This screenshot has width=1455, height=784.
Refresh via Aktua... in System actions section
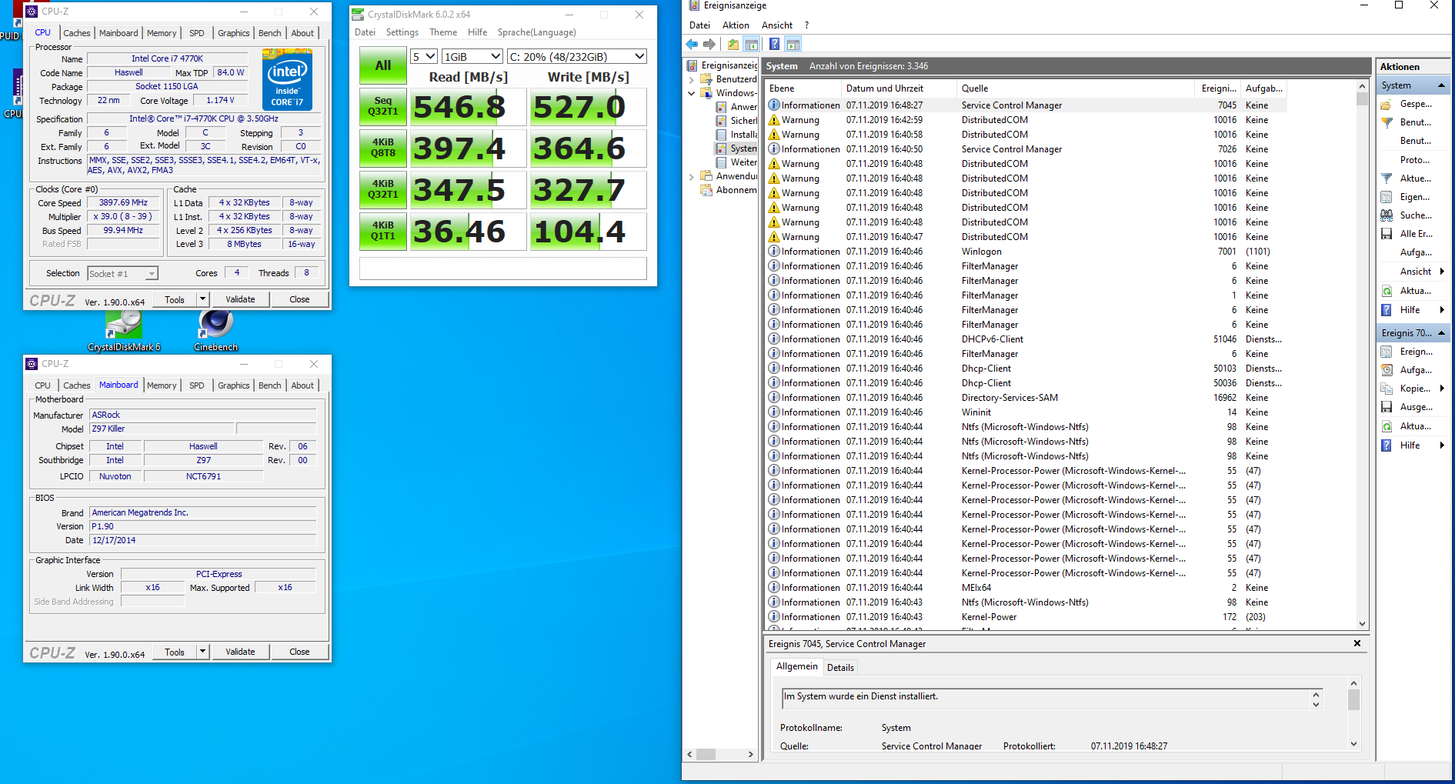[1416, 291]
